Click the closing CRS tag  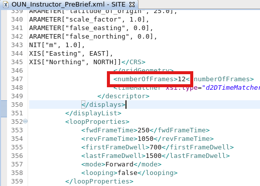134,62
